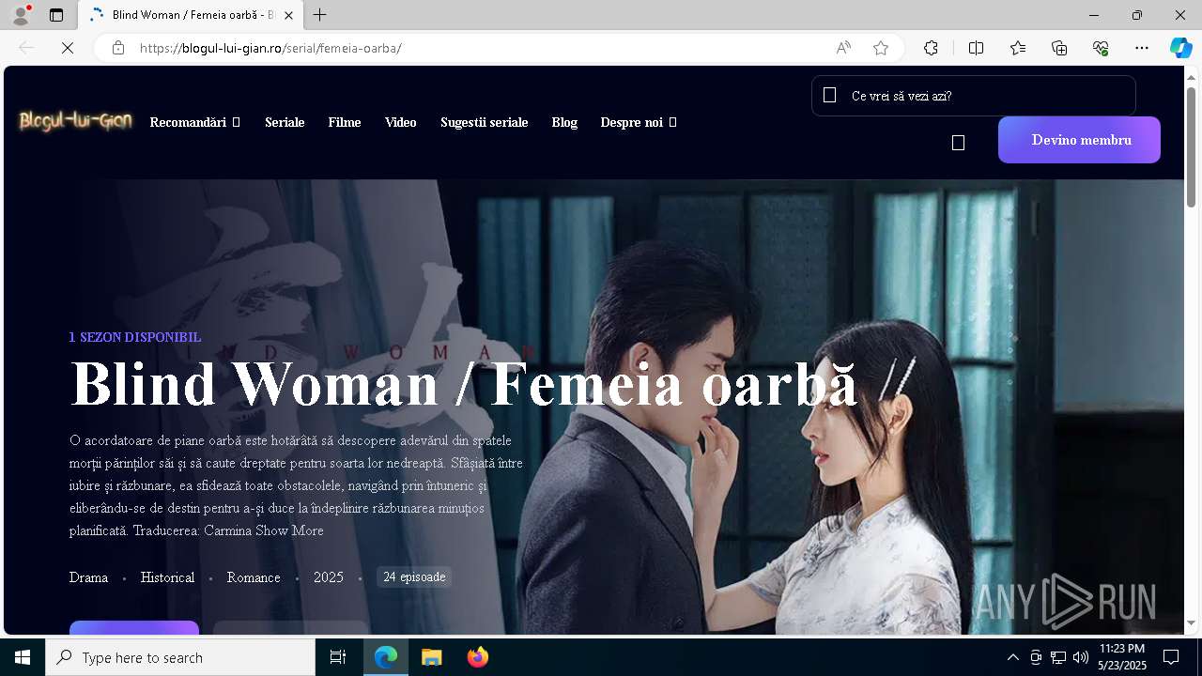
Task: Click the 24 episoade badge
Action: [414, 576]
